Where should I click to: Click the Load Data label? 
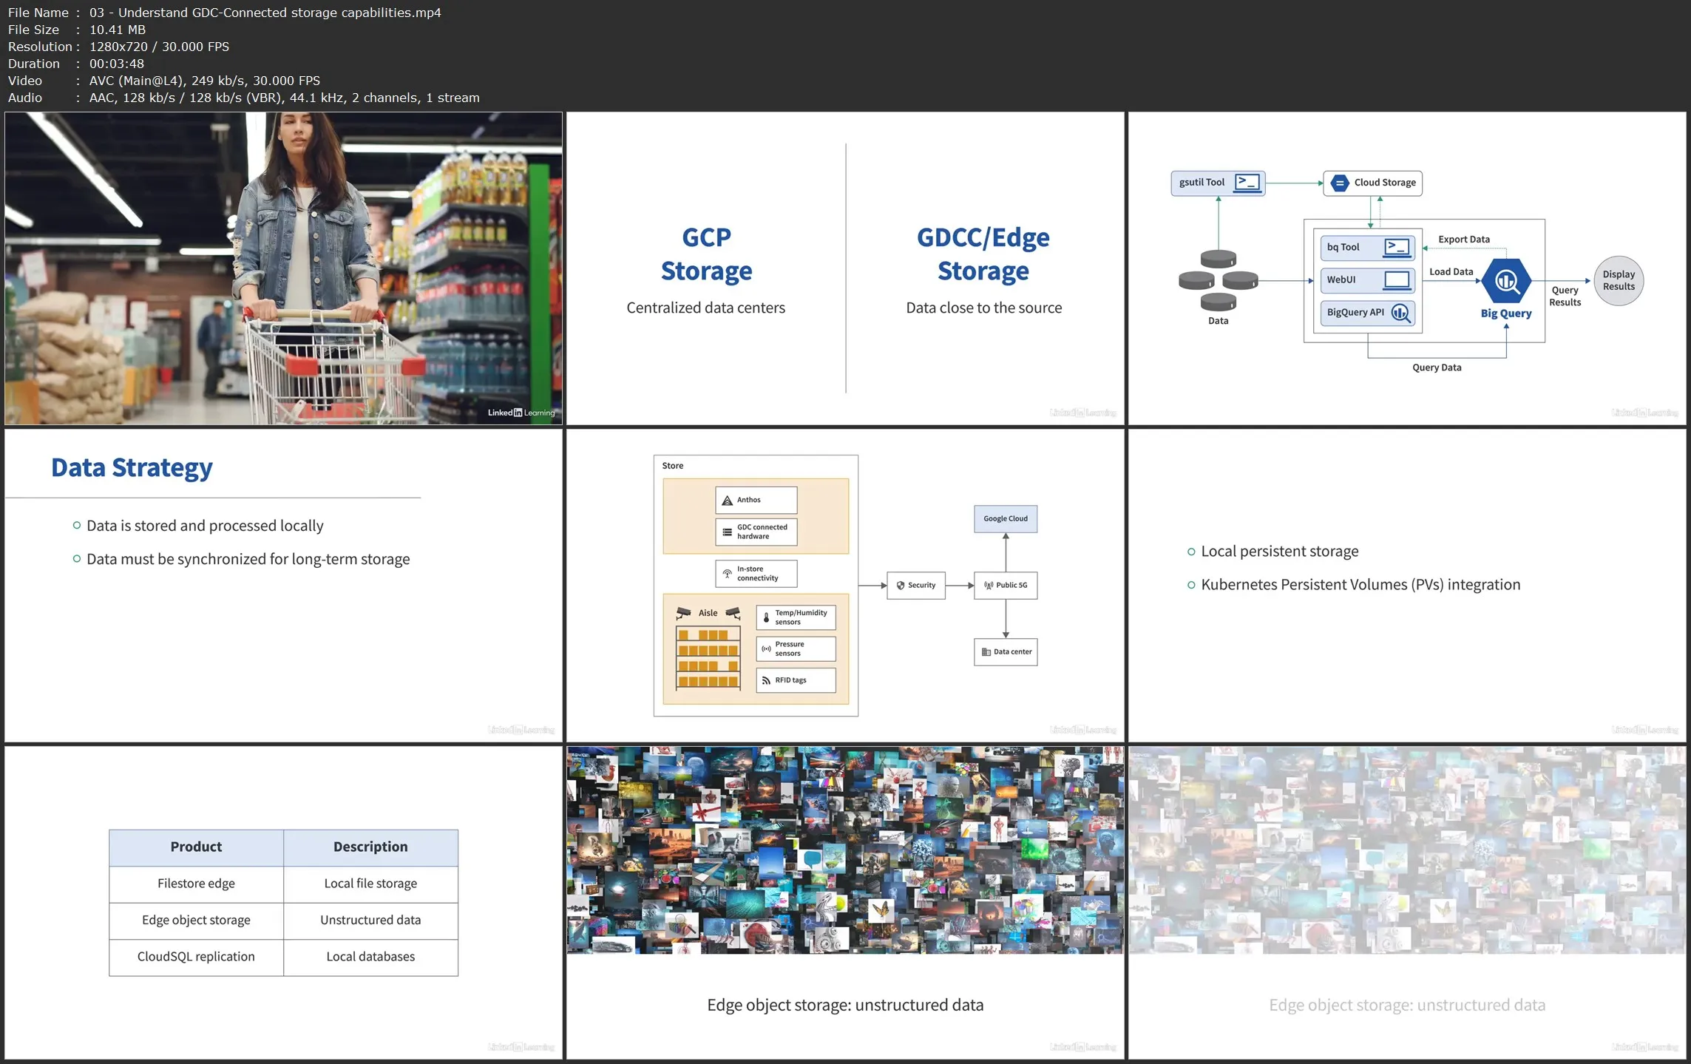coord(1451,272)
